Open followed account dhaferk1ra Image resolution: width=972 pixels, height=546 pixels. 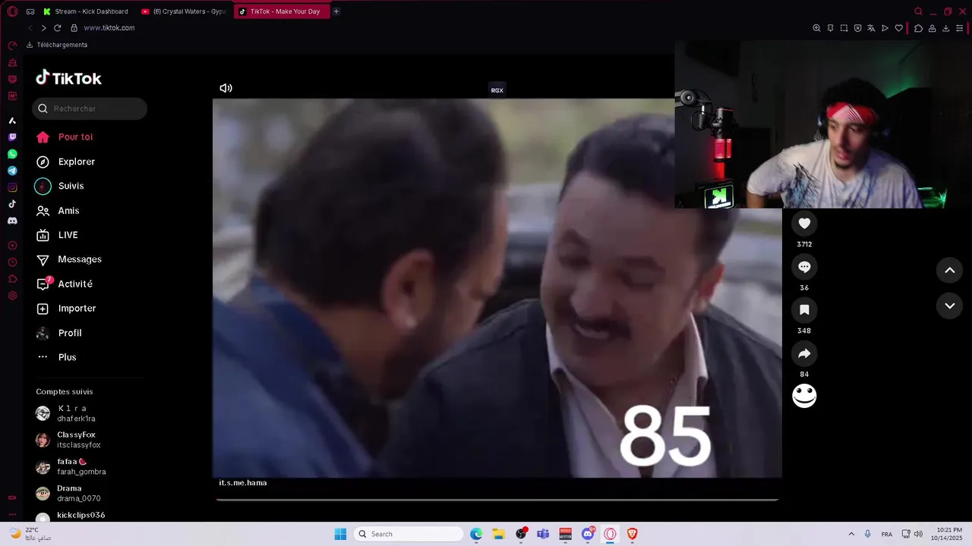click(76, 413)
